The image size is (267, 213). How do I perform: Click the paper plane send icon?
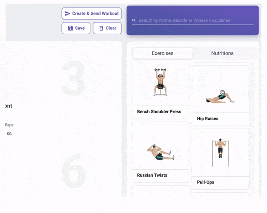coord(68,14)
